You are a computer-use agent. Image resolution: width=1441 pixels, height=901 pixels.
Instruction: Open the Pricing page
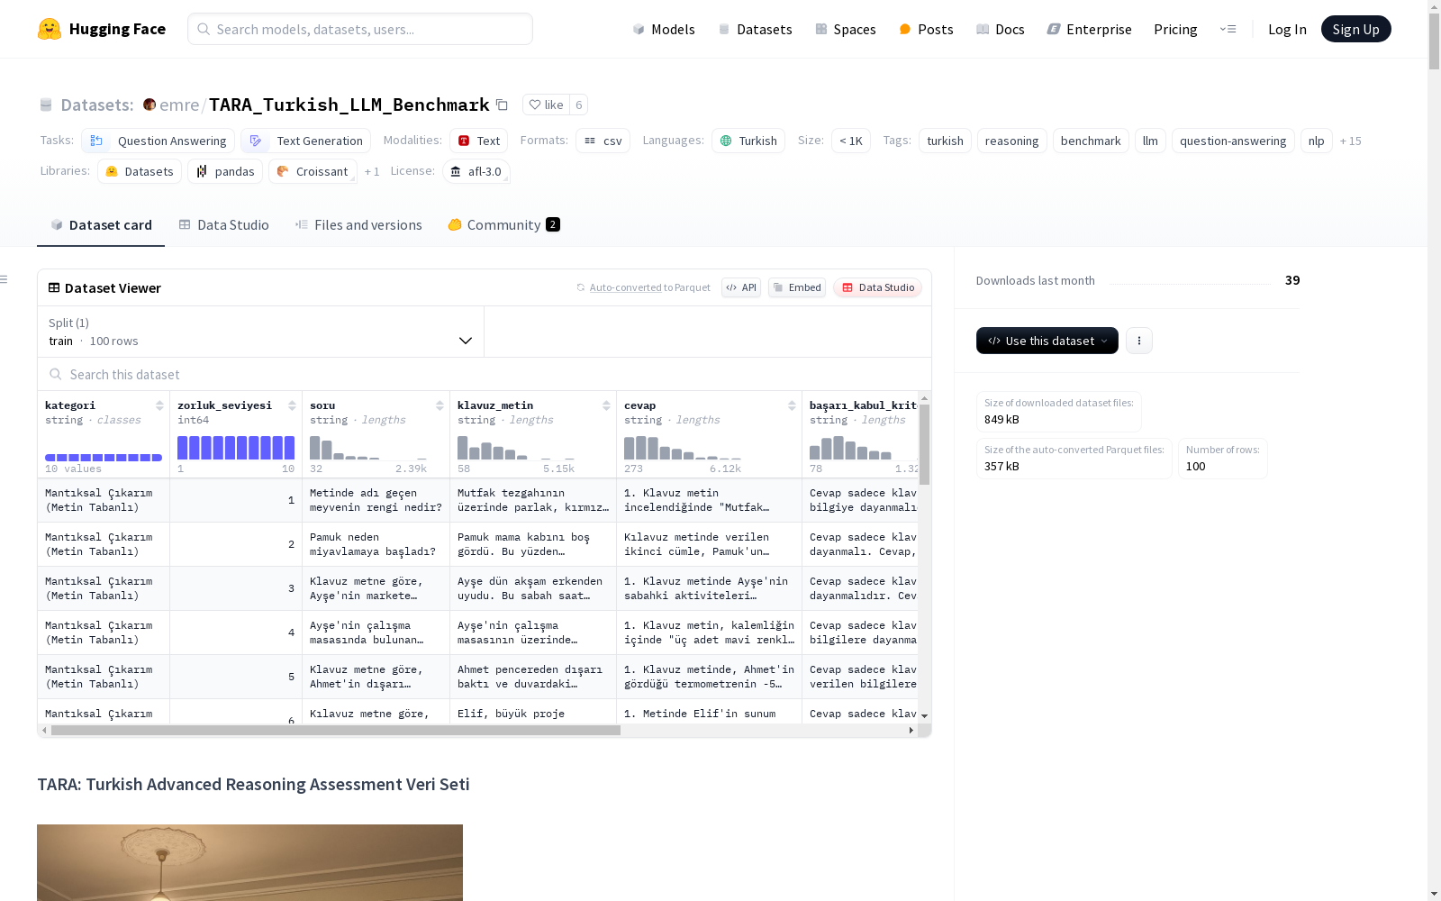point(1175,29)
